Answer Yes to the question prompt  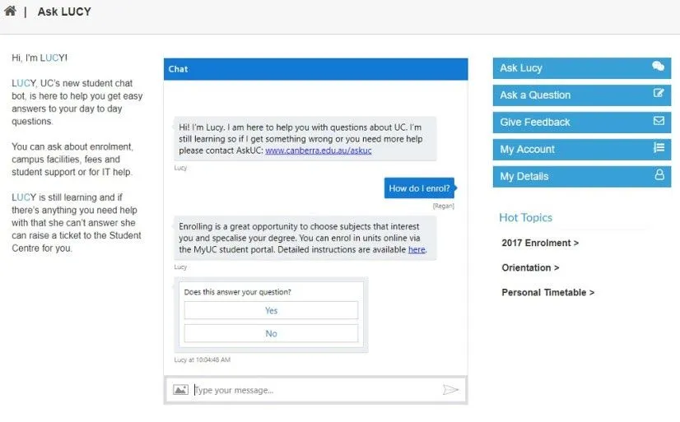pos(271,310)
